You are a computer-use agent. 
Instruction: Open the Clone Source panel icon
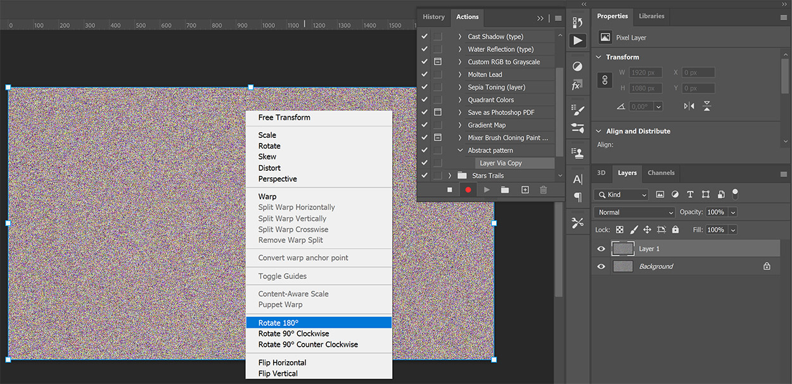point(578,152)
